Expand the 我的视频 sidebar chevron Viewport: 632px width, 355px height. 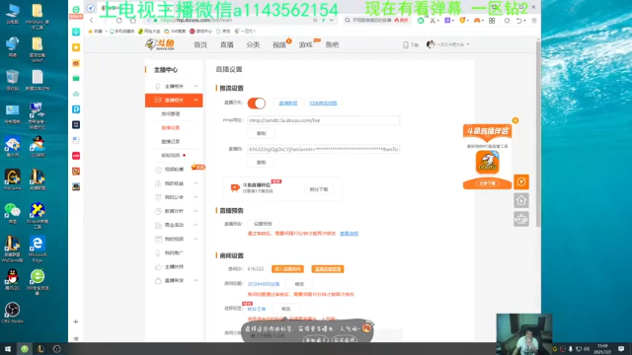point(196,239)
